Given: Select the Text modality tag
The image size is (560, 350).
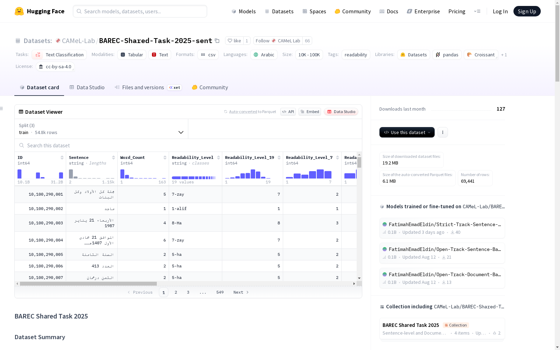Looking at the screenshot, I should coord(160,55).
